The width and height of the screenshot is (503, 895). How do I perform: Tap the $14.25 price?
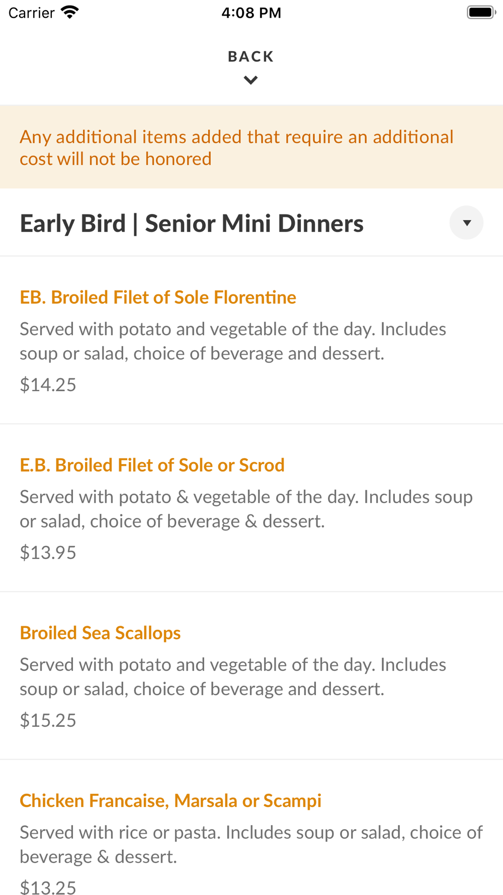click(x=48, y=385)
